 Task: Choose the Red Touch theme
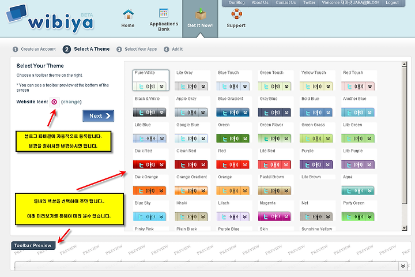pos(359,80)
